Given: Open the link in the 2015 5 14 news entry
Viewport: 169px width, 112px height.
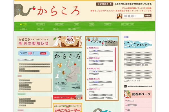Looking at the screenshot, I should [96, 71].
